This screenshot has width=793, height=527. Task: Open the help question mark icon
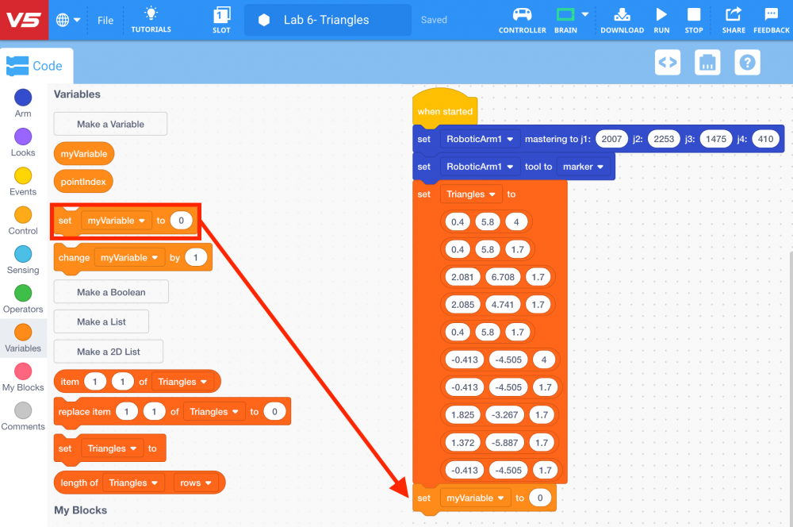747,63
